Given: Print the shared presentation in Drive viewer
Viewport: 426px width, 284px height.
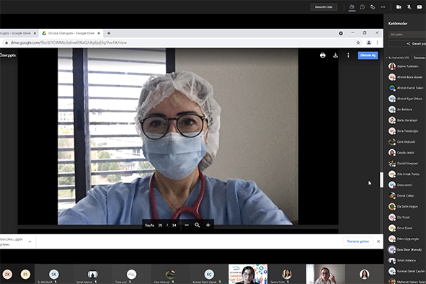Looking at the screenshot, I should (x=322, y=56).
